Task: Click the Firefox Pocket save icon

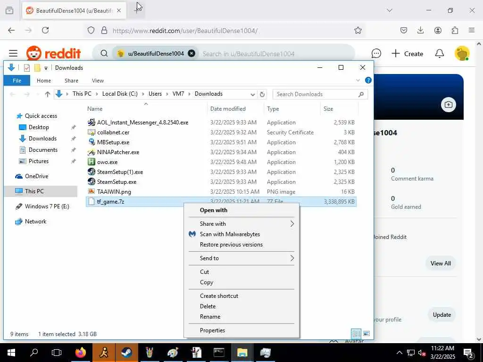Action: pyautogui.click(x=404, y=30)
